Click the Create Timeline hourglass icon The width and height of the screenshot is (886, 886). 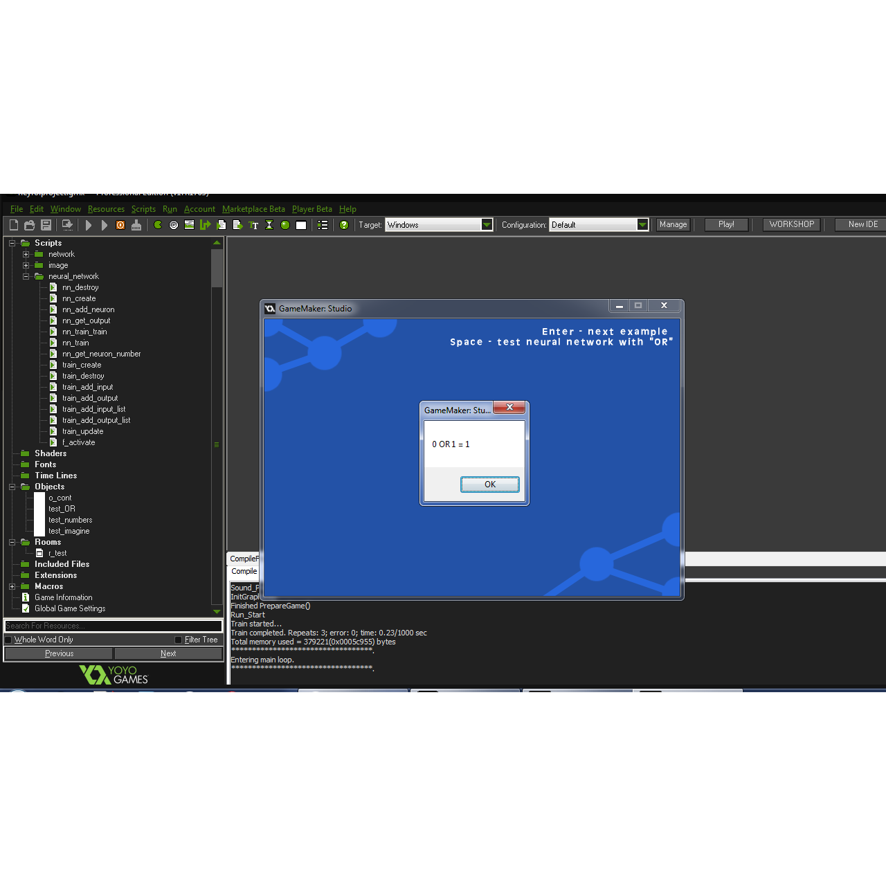[269, 225]
